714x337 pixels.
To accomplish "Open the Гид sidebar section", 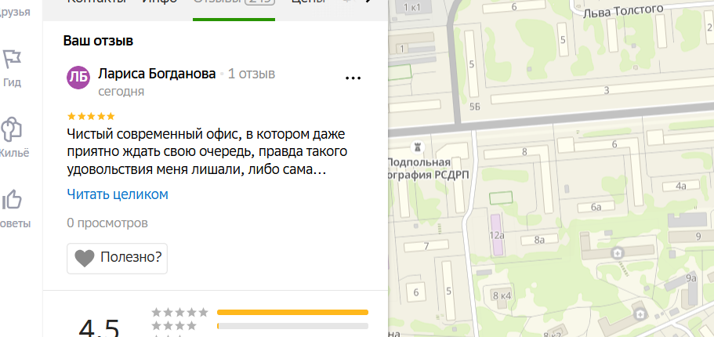I will pyautogui.click(x=12, y=68).
